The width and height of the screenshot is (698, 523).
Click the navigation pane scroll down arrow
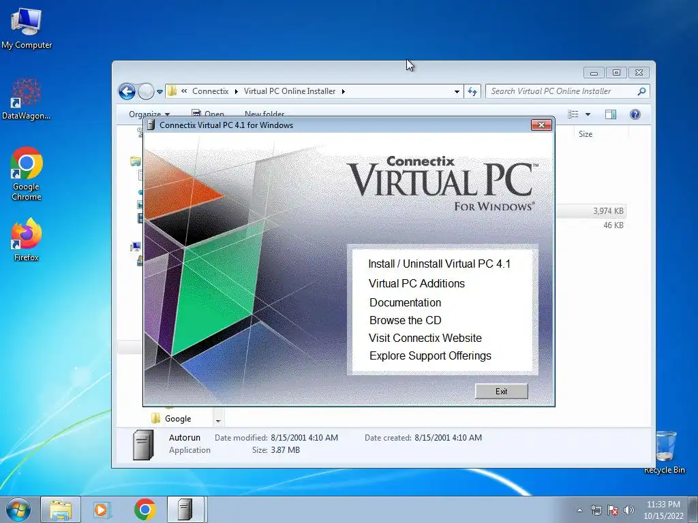click(x=218, y=420)
